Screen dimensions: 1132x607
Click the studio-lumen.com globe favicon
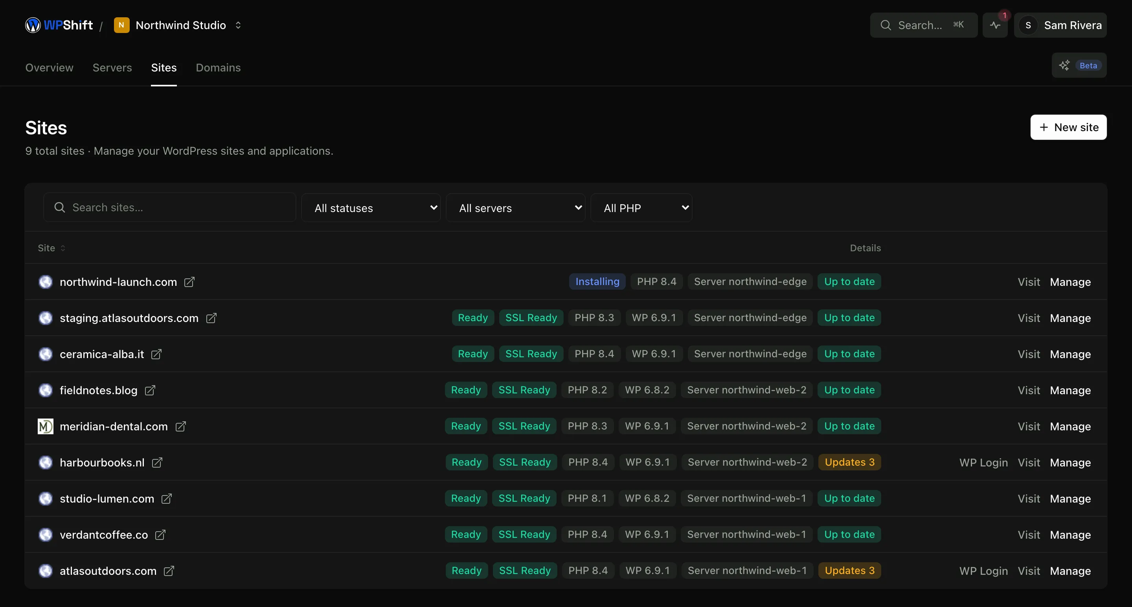pos(45,499)
